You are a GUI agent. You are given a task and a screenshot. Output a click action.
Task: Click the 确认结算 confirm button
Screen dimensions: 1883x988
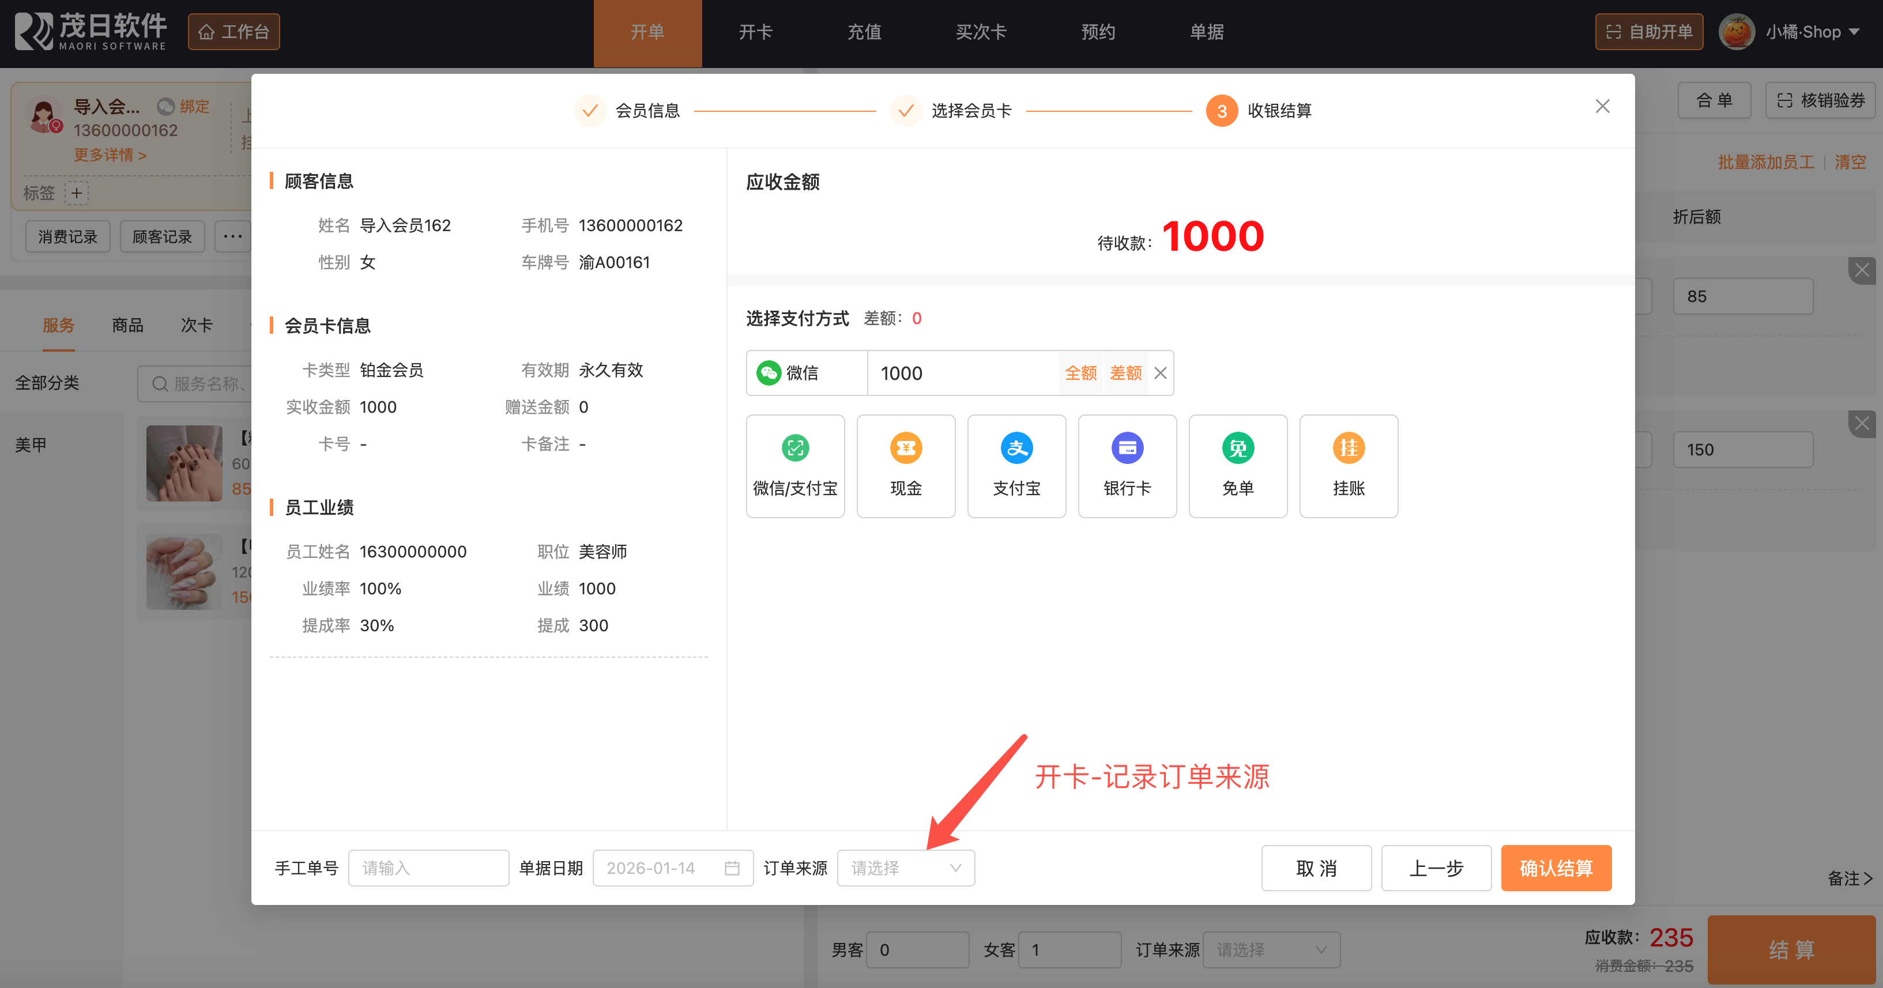click(x=1556, y=868)
